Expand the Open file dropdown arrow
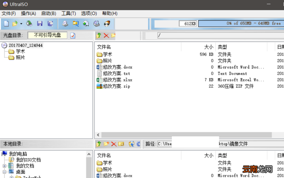 21,24
